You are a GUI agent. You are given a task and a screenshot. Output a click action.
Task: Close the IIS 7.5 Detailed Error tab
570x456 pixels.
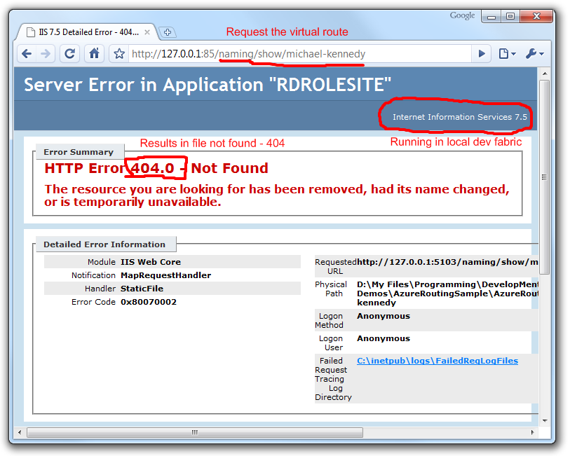click(x=148, y=32)
